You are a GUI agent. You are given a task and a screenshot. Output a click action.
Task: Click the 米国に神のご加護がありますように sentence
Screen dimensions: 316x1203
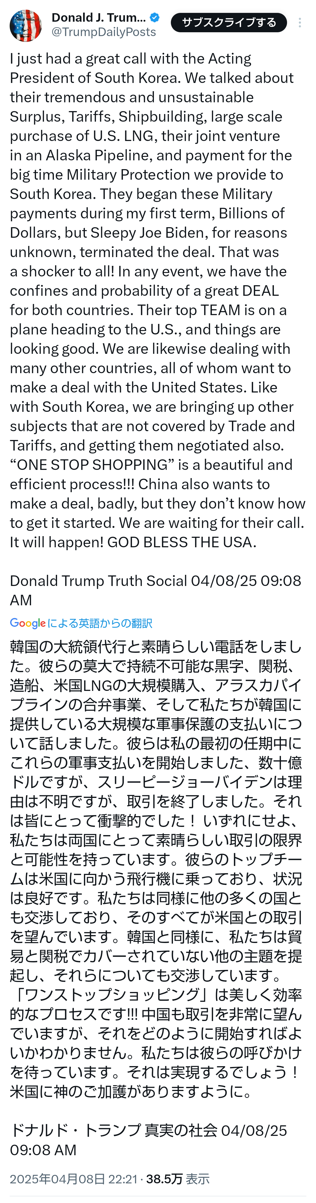pos(131,1091)
